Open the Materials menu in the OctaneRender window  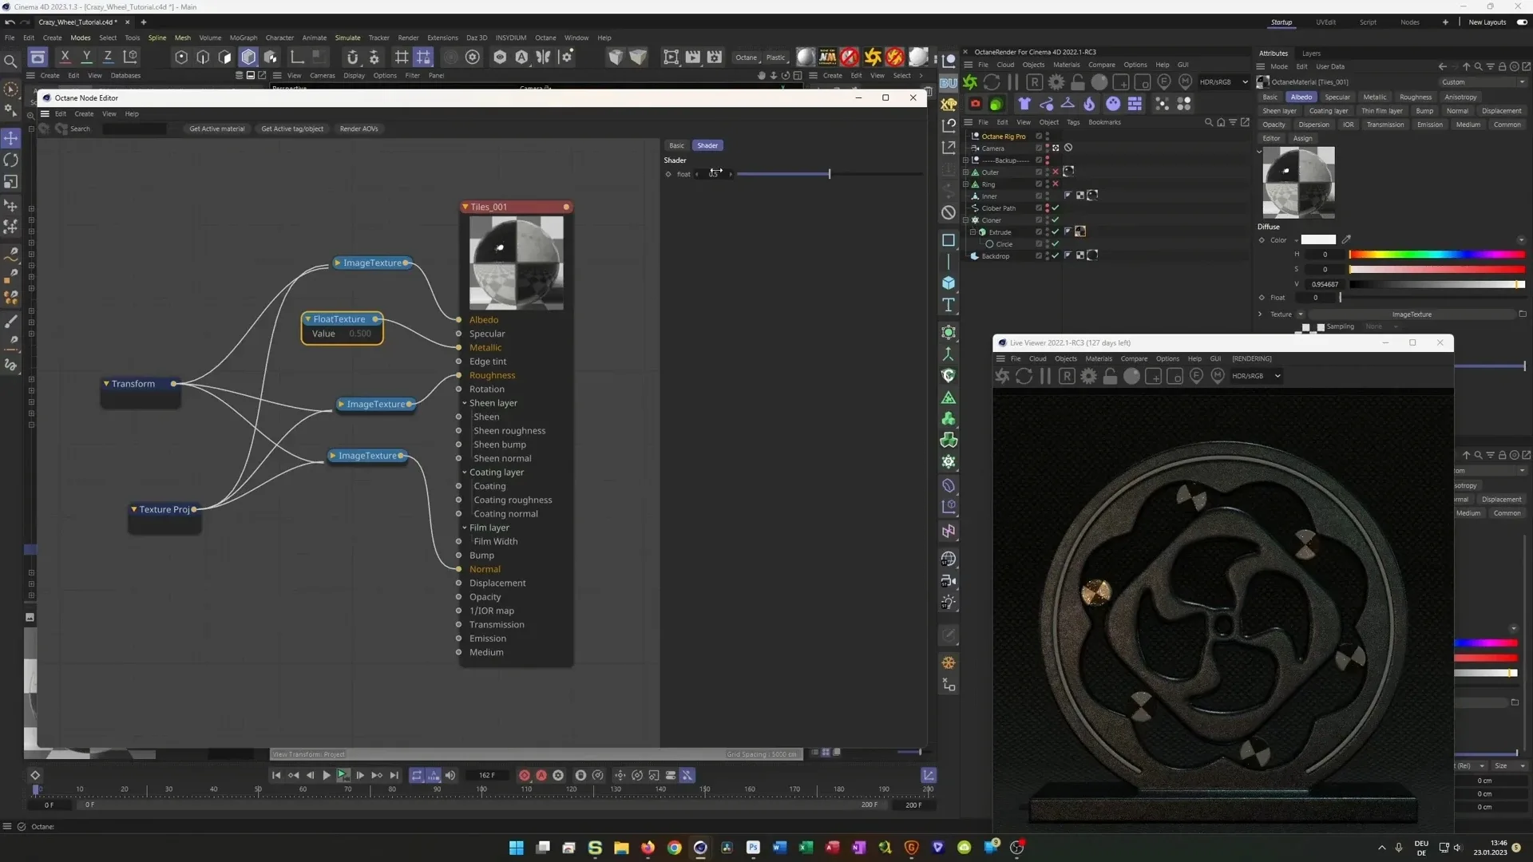(1067, 65)
